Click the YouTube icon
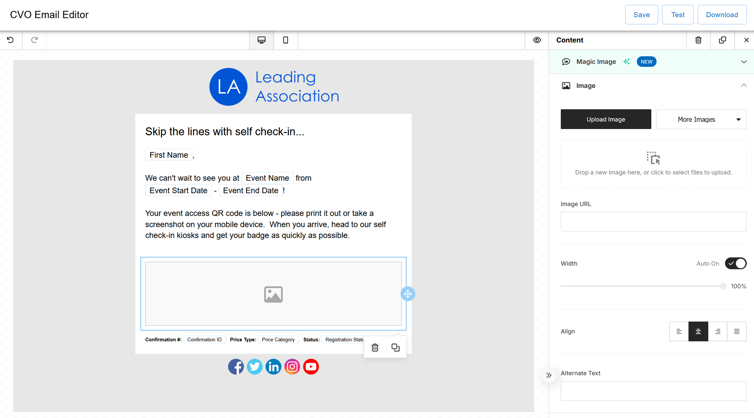The image size is (754, 418). coord(311,367)
